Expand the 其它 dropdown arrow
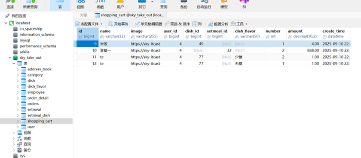 coord(152,2)
